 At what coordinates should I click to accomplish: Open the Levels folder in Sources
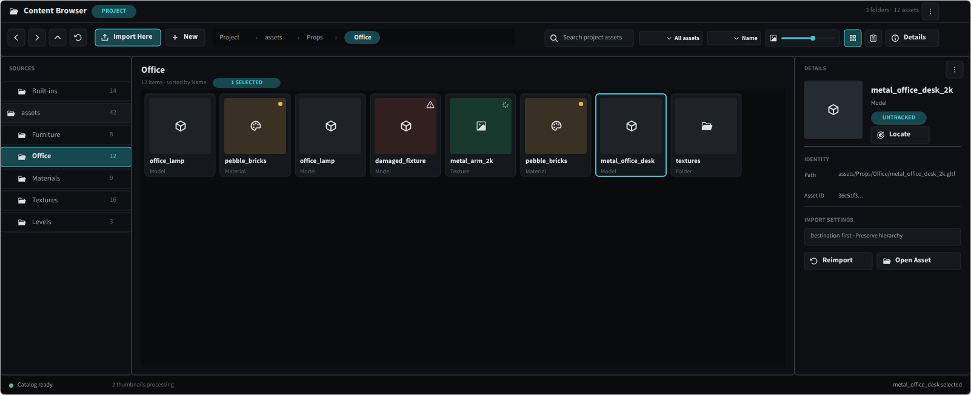[x=66, y=222]
